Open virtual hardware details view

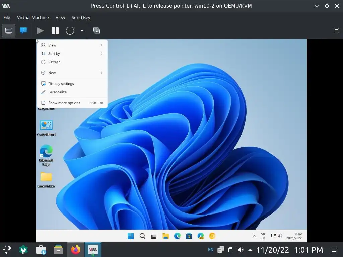click(x=23, y=31)
